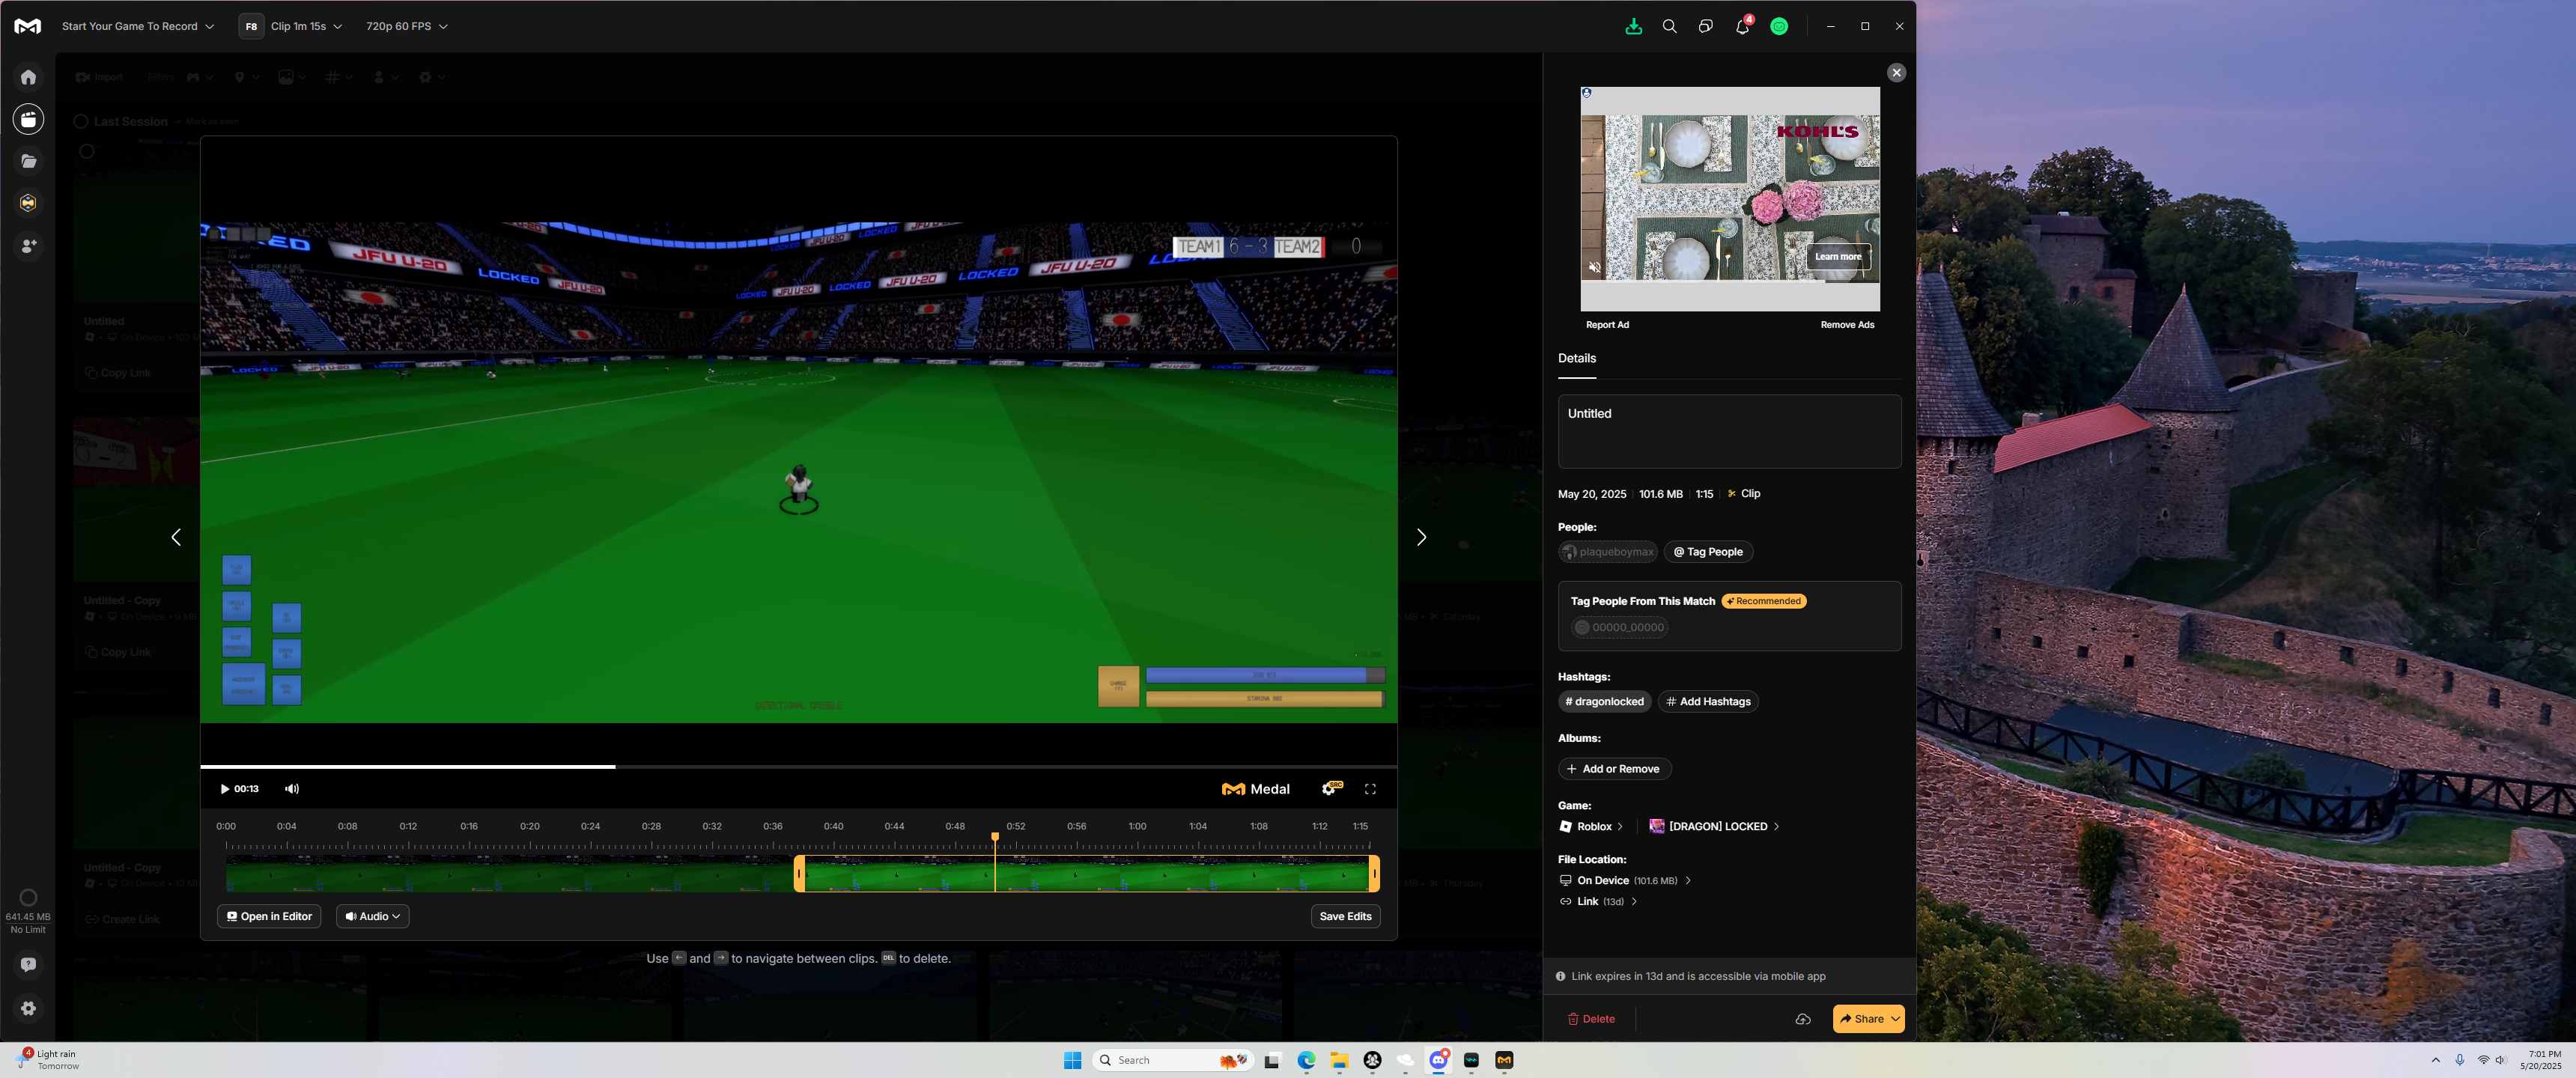Click the Report Ad link
Screen dimensions: 2576x1078
[1607, 325]
